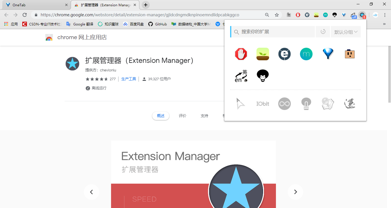Click the afro face icon in Chrome toolbar
This screenshot has height=208, width=391.
pos(335,15)
